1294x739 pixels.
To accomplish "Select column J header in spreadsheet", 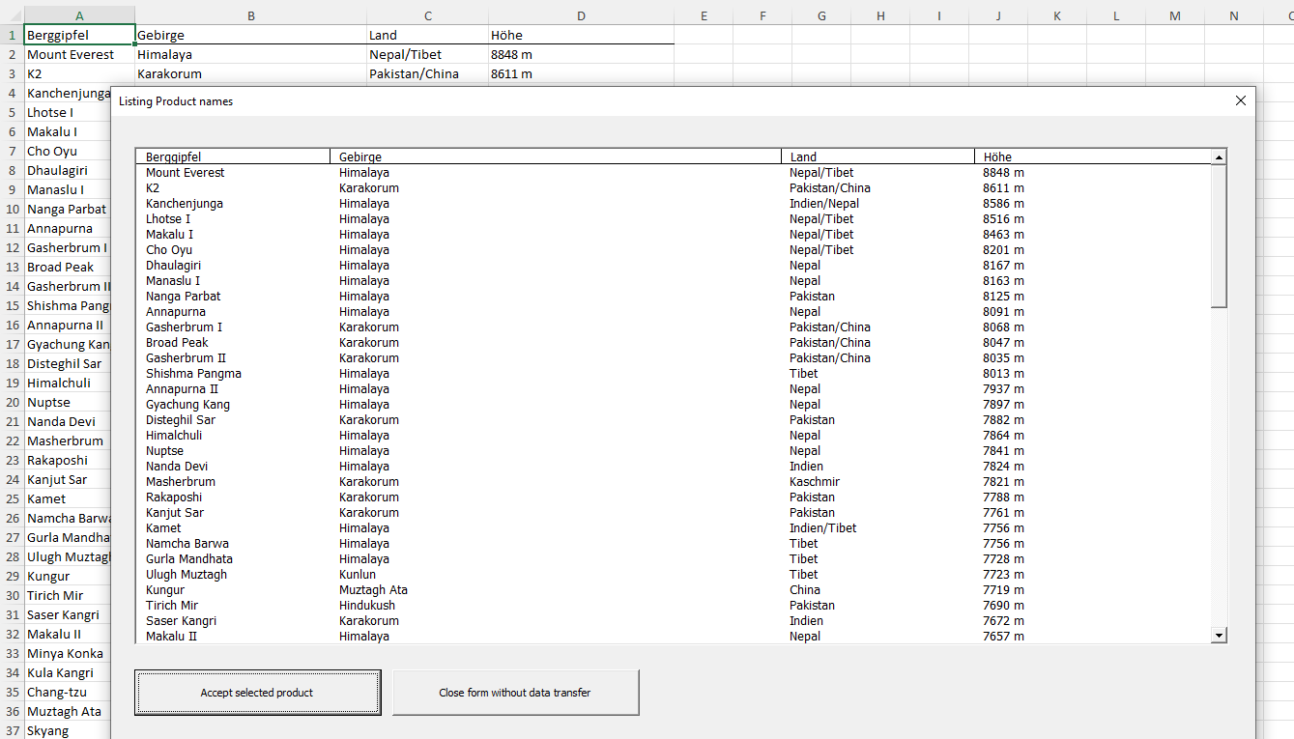I will pos(997,15).
